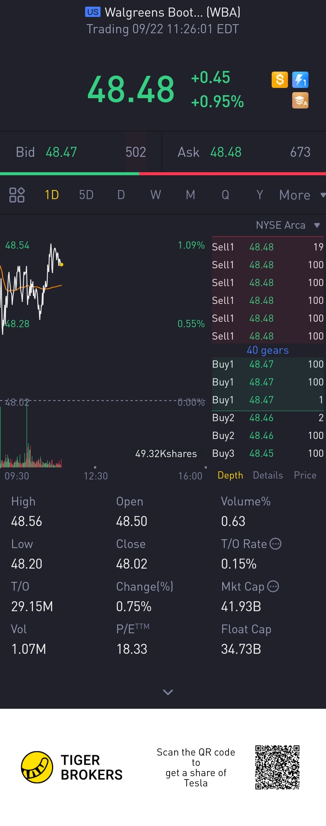The height and width of the screenshot is (826, 326).
Task: Switch to the Price tab
Action: pyautogui.click(x=305, y=475)
